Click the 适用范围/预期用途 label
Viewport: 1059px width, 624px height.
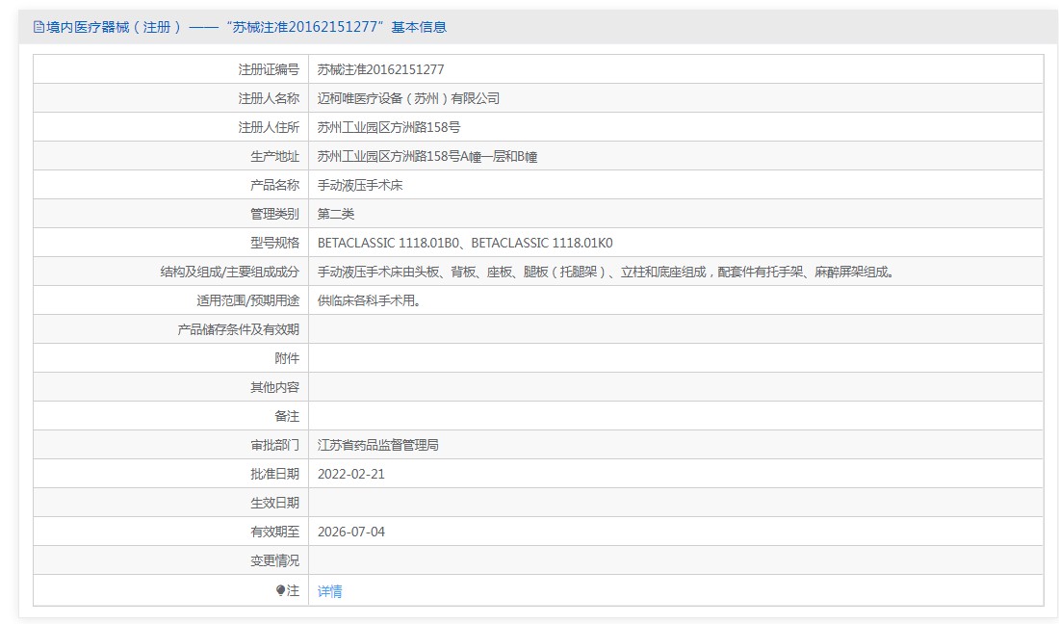pyautogui.click(x=247, y=300)
